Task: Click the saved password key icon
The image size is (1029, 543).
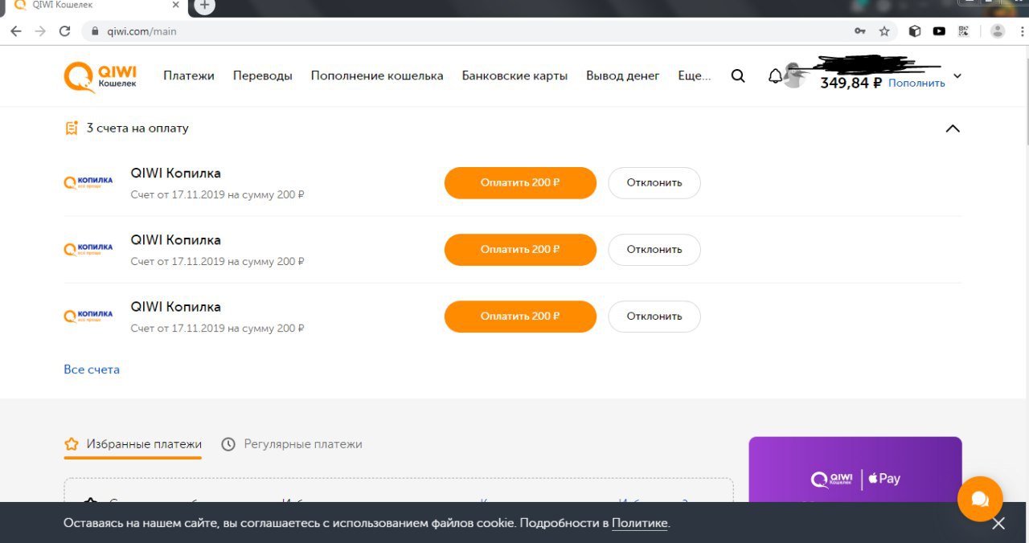Action: click(859, 31)
